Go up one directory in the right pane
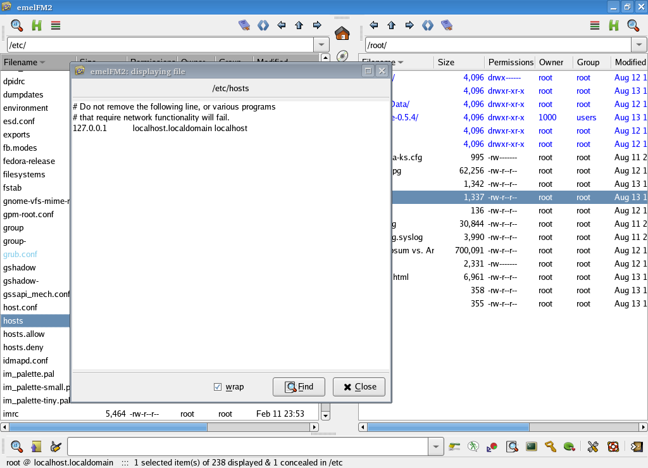The height and width of the screenshot is (468, 648). click(x=391, y=25)
